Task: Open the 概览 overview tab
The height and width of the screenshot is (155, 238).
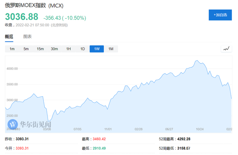Action: pos(9,37)
